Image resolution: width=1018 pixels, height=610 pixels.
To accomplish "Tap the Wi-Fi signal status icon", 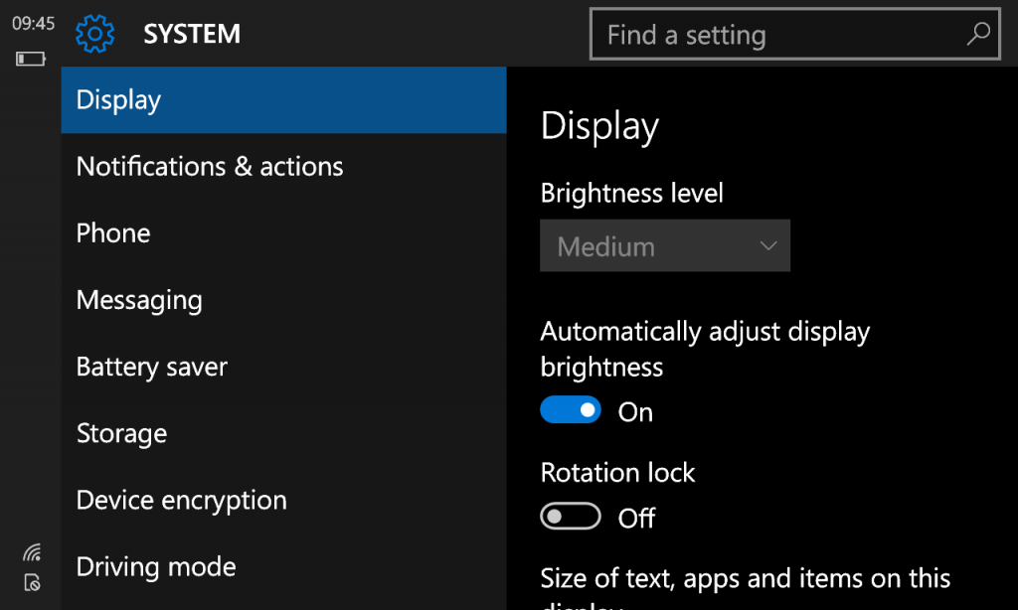I will [x=32, y=552].
